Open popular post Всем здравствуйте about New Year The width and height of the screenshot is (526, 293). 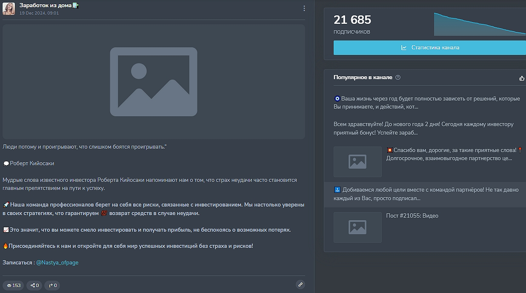[x=423, y=128]
